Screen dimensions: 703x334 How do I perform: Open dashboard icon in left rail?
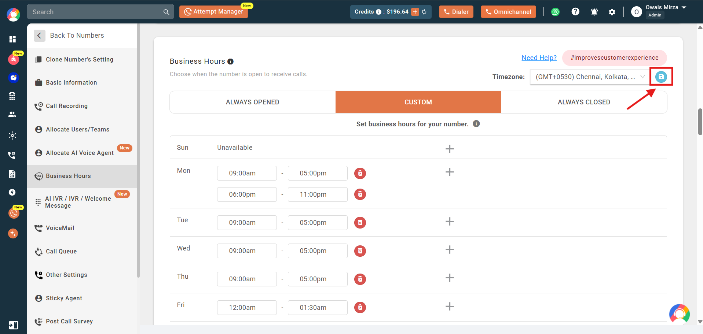click(12, 39)
